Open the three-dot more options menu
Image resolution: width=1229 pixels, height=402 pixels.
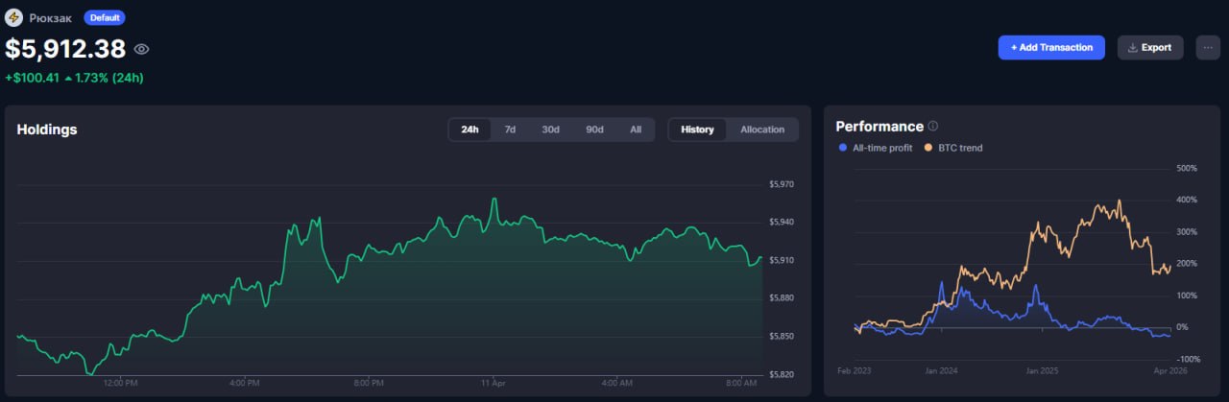1208,47
